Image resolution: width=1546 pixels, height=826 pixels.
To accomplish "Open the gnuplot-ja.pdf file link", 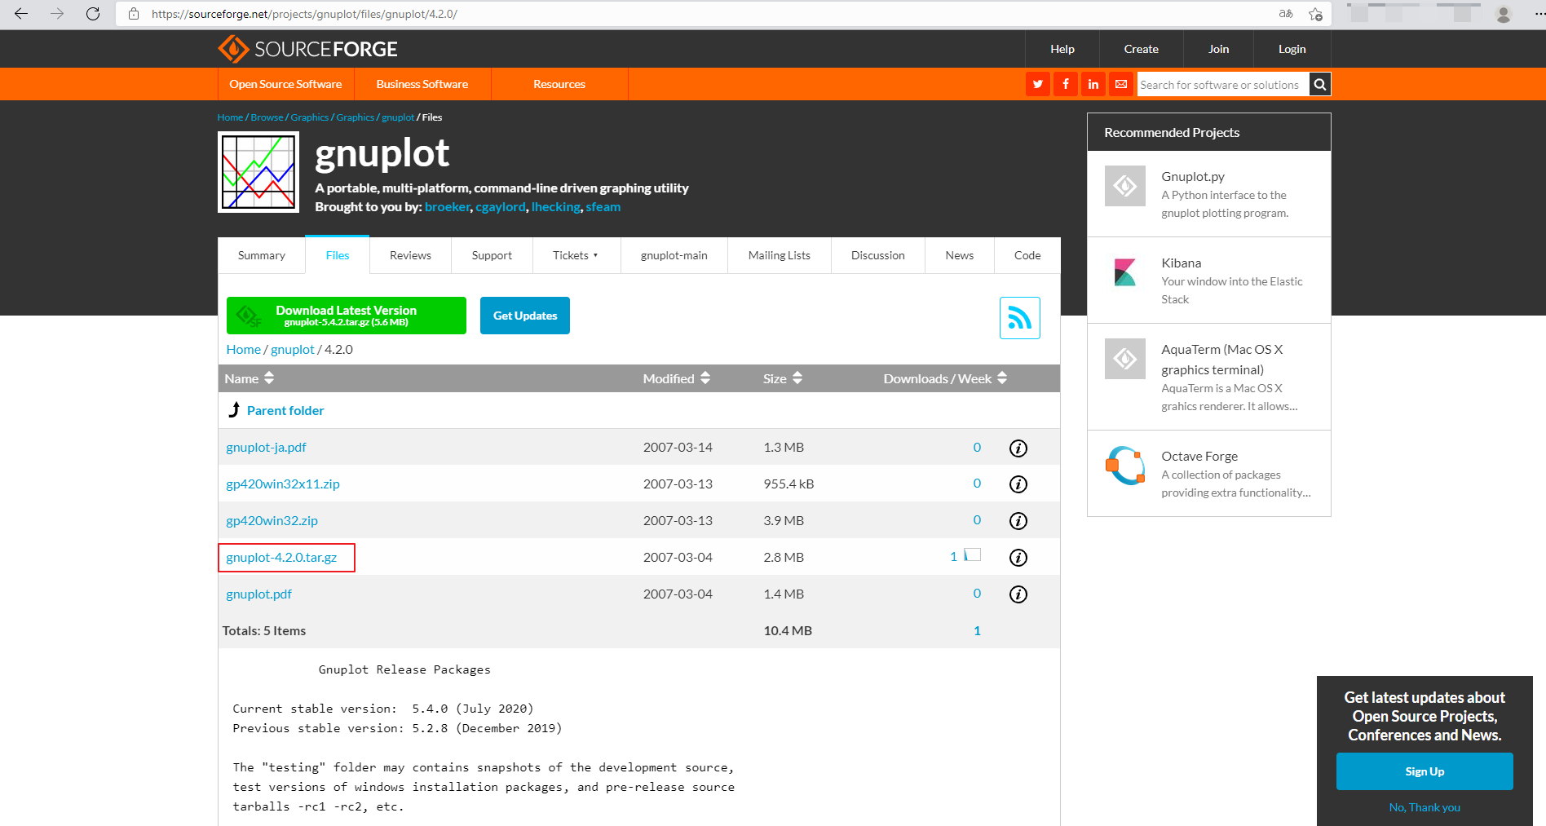I will (266, 448).
